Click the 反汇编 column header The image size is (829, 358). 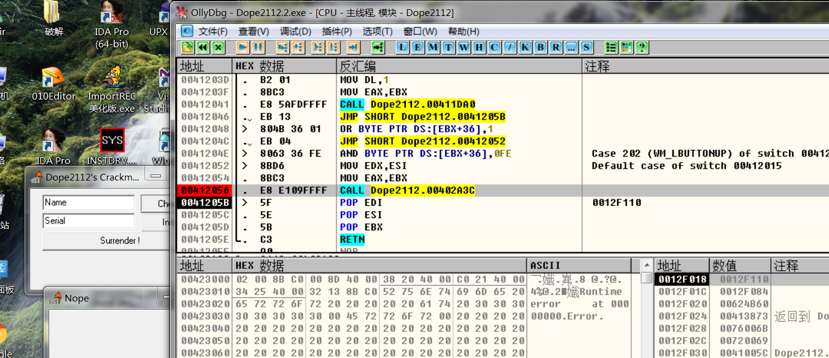tap(459, 66)
